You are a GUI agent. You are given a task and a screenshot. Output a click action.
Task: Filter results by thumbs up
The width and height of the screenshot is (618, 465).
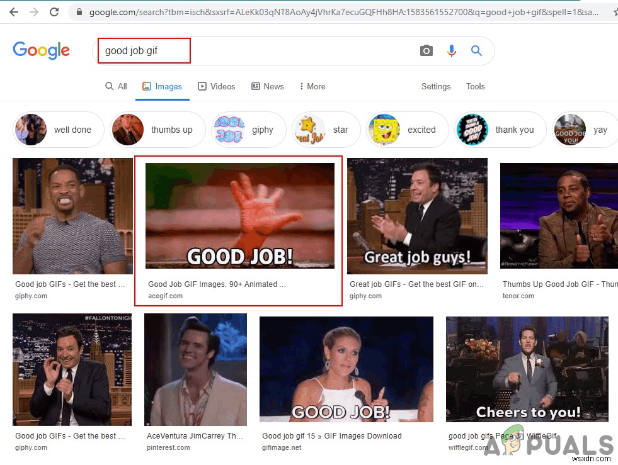coord(156,130)
